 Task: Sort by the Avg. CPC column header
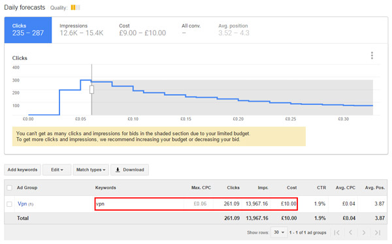[x=346, y=187]
